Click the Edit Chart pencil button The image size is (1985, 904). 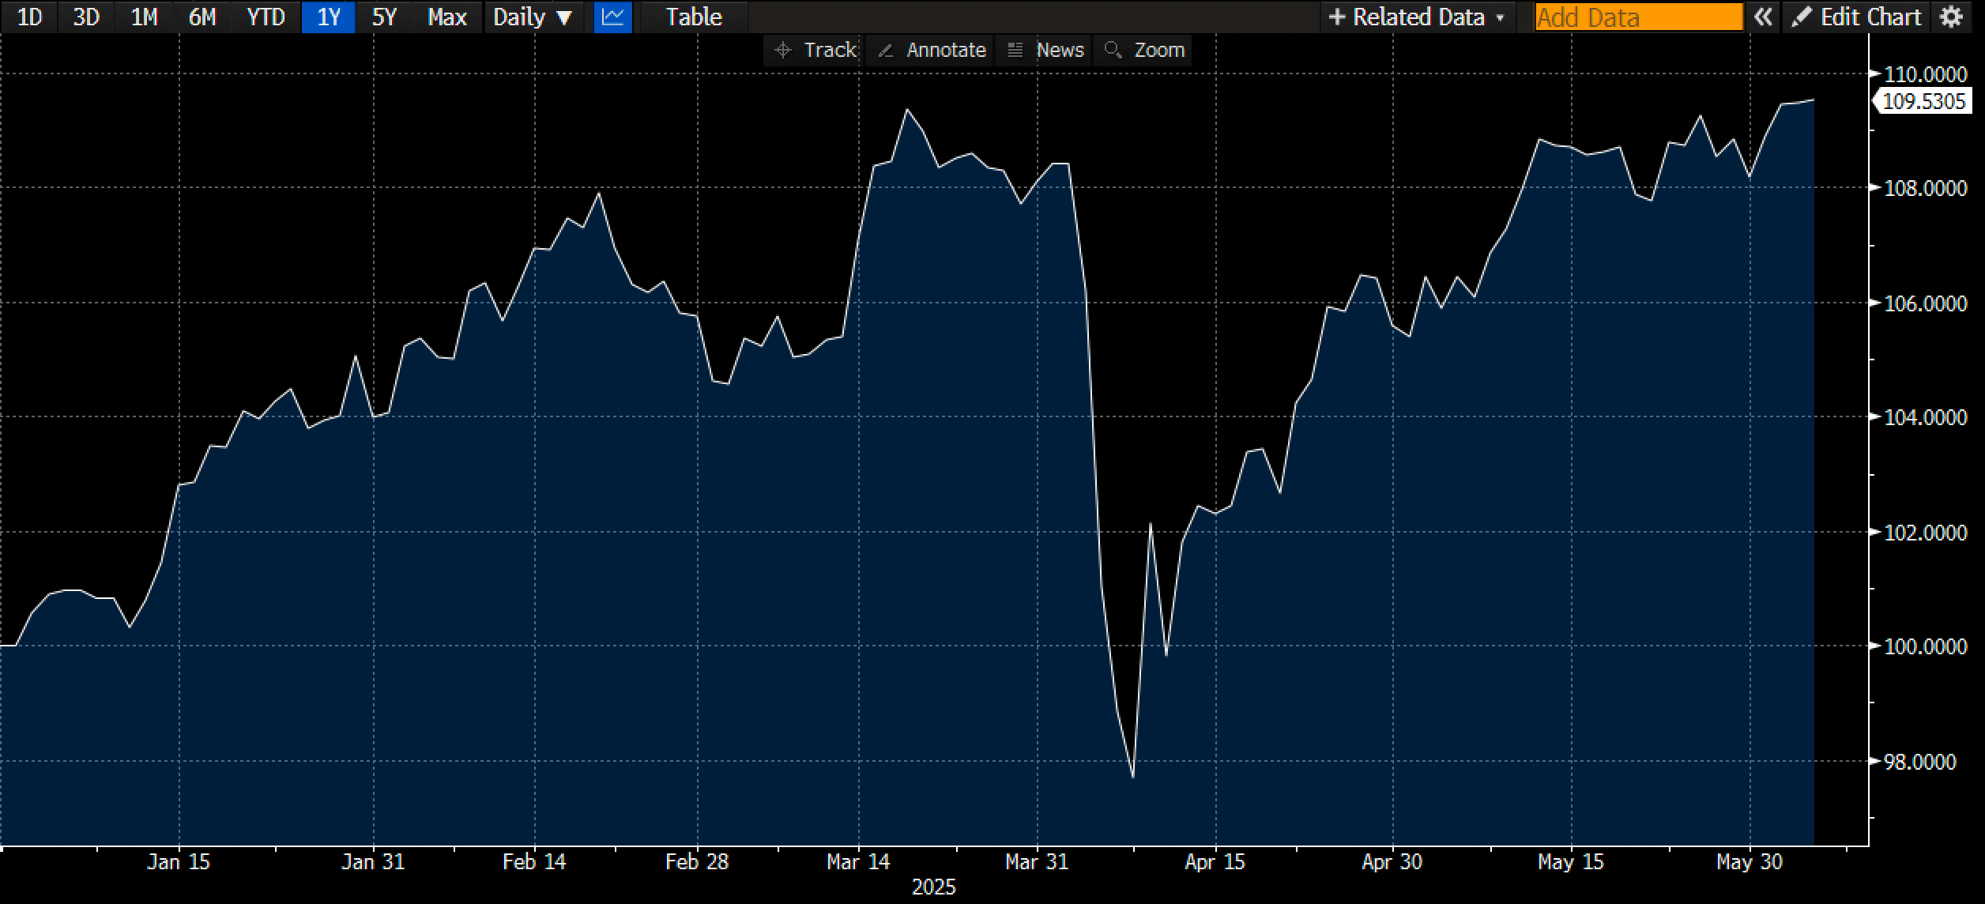1855,17
